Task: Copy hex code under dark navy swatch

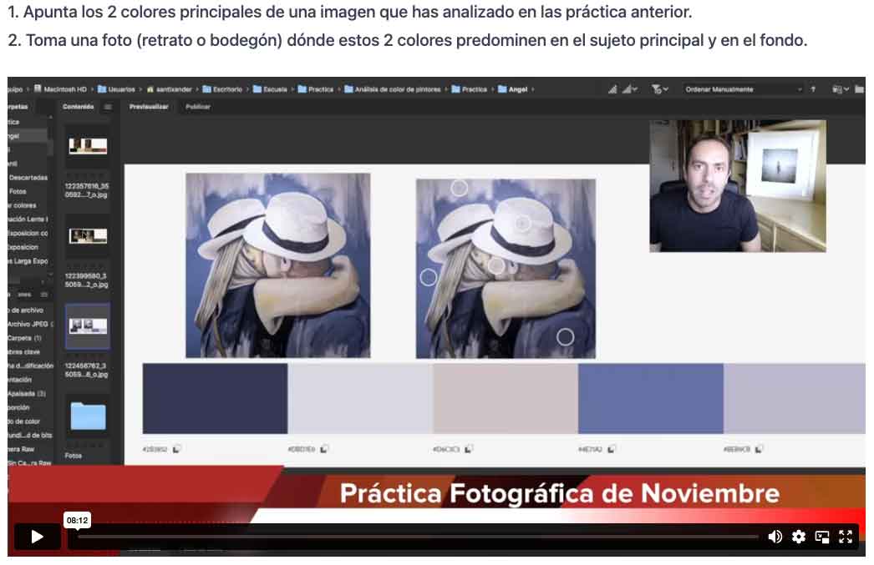Action: (176, 449)
